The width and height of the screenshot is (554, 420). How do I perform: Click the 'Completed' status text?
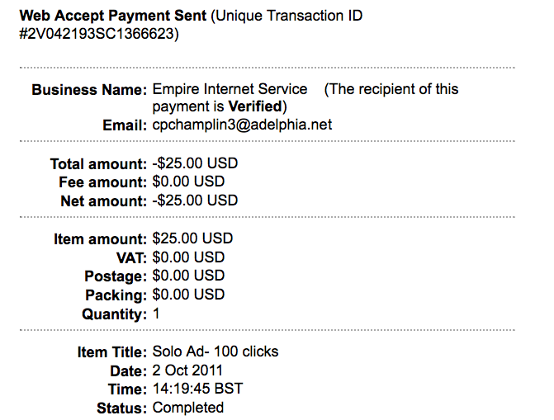(187, 408)
